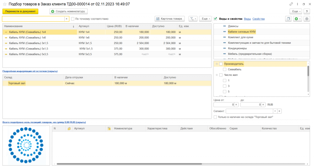Open filter funnel icon dropdown
This screenshot has height=168, width=314.
(193, 19)
